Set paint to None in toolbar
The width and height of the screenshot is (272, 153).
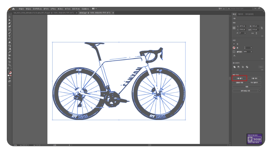coord(11,75)
